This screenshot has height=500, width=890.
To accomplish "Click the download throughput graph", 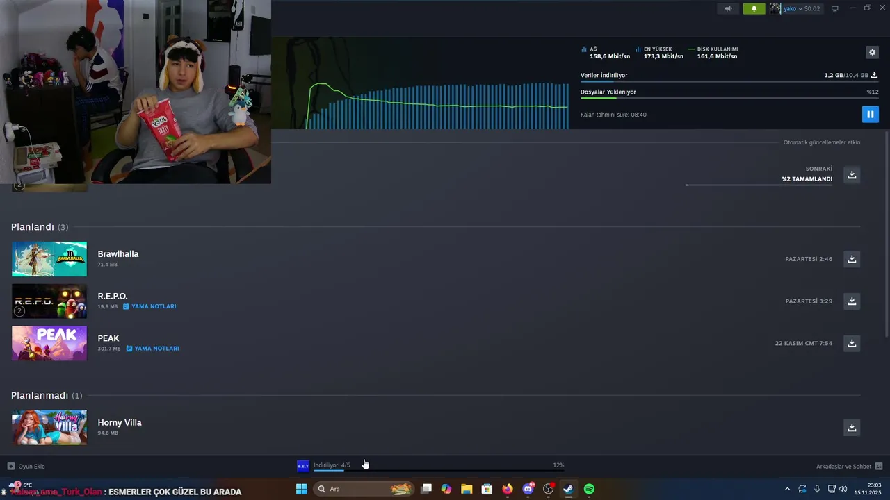I will 437,106.
